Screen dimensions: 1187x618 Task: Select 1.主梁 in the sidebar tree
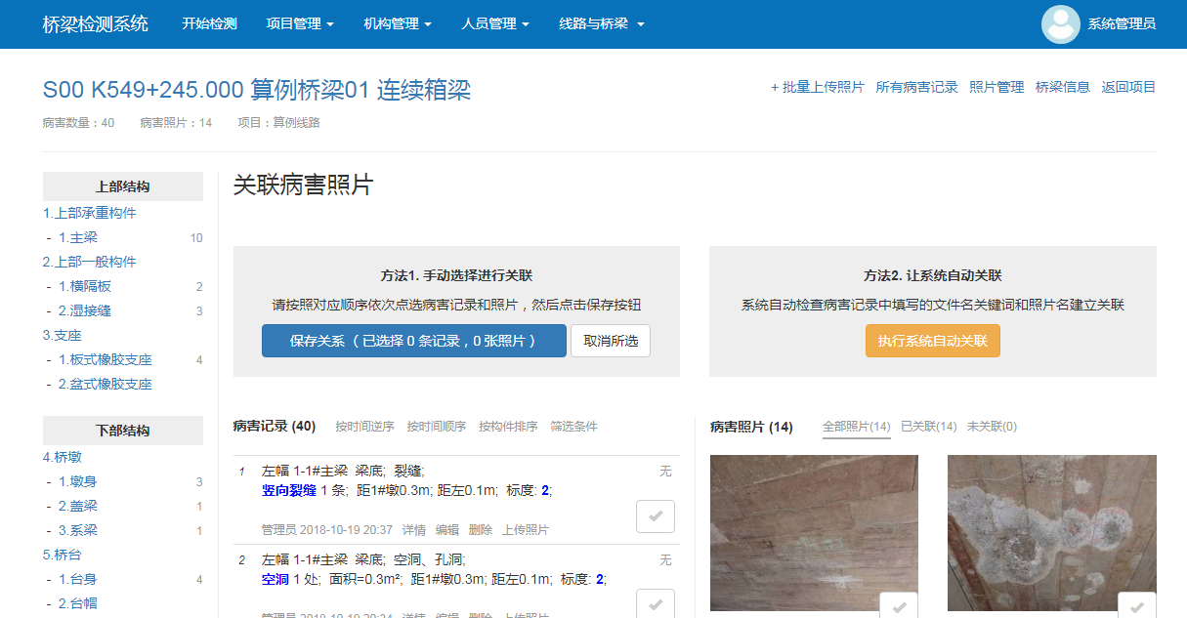click(77, 237)
